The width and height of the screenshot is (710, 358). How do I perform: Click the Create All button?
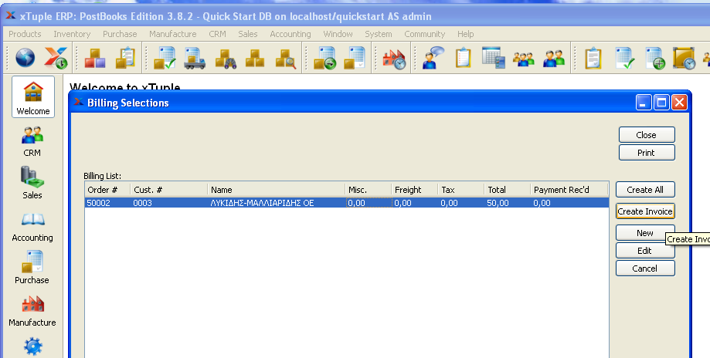[x=645, y=190]
